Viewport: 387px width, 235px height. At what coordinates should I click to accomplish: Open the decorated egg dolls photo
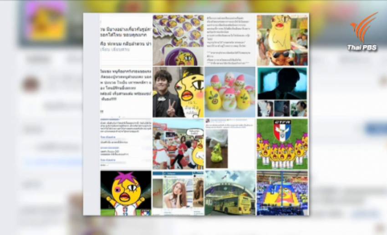click(x=230, y=92)
